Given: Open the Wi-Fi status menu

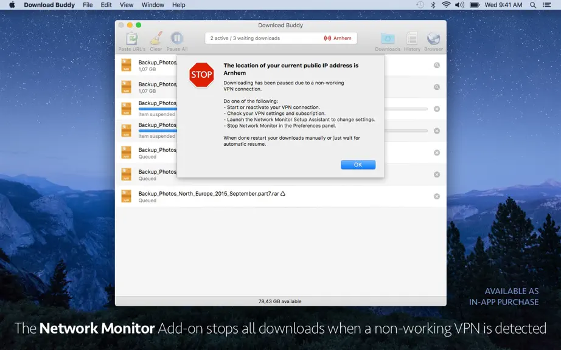Looking at the screenshot, I should [x=446, y=5].
